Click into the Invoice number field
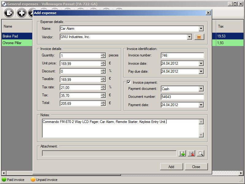This screenshot has width=245, height=184. coord(182,56)
